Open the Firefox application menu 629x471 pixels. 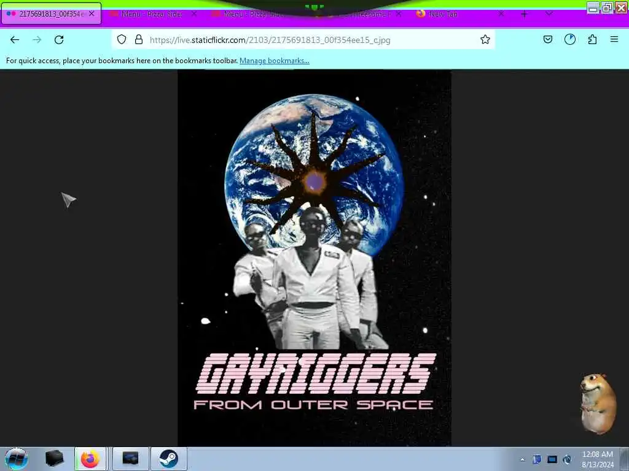point(614,39)
